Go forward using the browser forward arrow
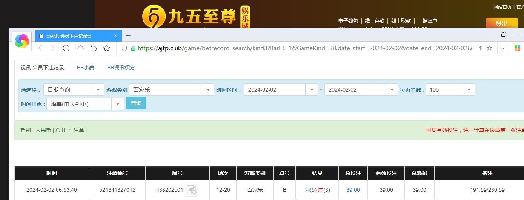Image resolution: width=524 pixels, height=200 pixels. coord(53,48)
